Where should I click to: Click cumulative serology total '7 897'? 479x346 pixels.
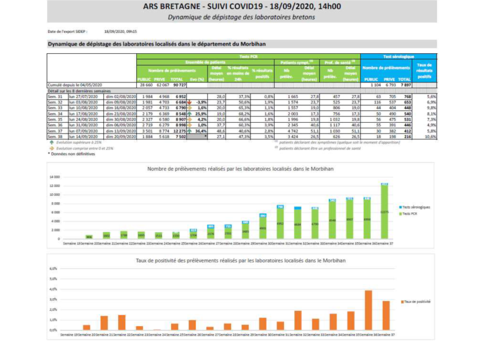click(x=405, y=85)
